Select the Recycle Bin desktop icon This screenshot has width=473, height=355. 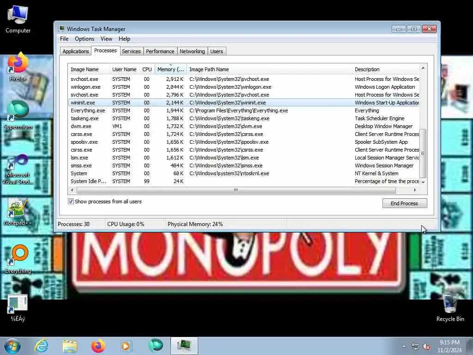click(450, 307)
